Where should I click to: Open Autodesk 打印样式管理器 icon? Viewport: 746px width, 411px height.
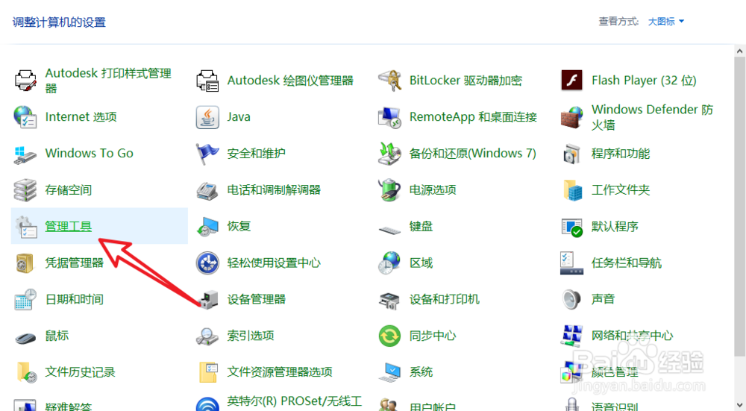(x=25, y=81)
